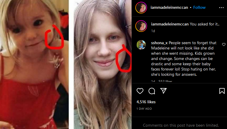This screenshot has width=227, height=129.
Task: Select the iammadeleinemccan username beside Follow
Action: 169,8
